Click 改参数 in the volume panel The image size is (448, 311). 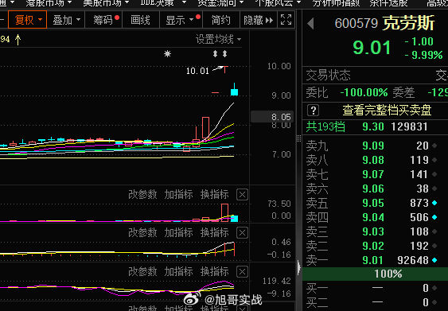click(x=142, y=195)
